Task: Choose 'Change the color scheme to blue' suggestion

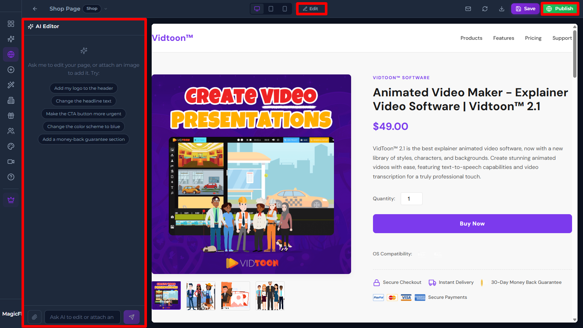Action: (83, 127)
